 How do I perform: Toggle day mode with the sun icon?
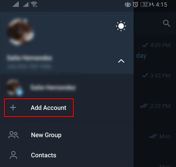point(121,26)
